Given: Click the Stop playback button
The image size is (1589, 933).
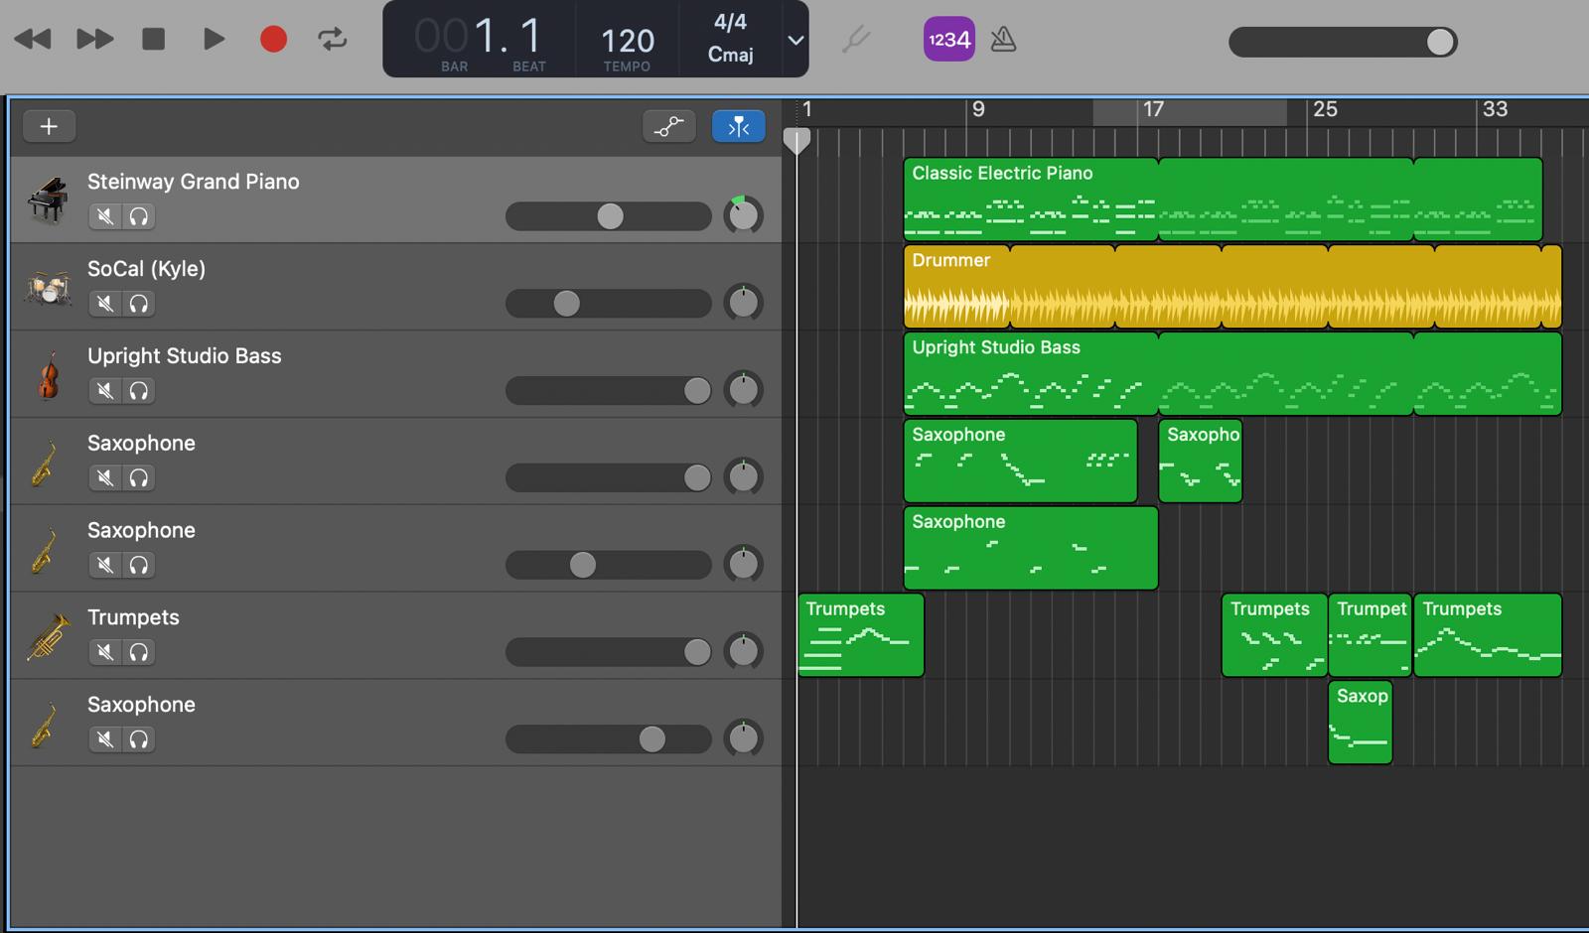Looking at the screenshot, I should coord(153,40).
